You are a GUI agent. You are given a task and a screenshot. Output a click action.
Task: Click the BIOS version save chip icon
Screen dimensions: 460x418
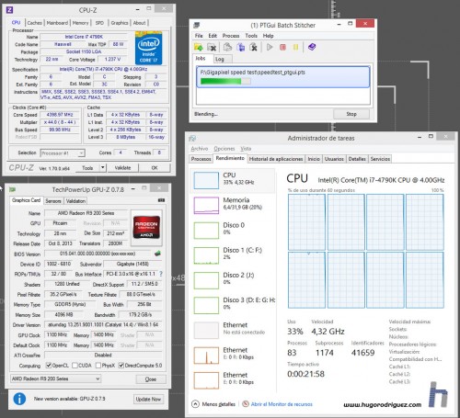(157, 254)
